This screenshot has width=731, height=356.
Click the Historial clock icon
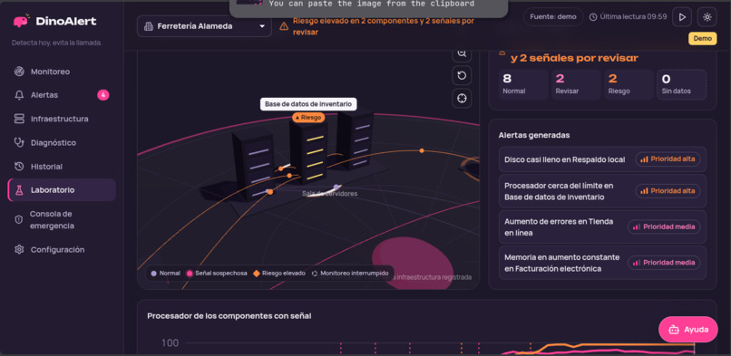[x=19, y=166]
